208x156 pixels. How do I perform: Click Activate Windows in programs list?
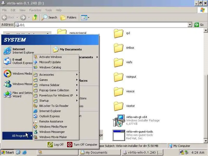pyautogui.click(x=56, y=57)
